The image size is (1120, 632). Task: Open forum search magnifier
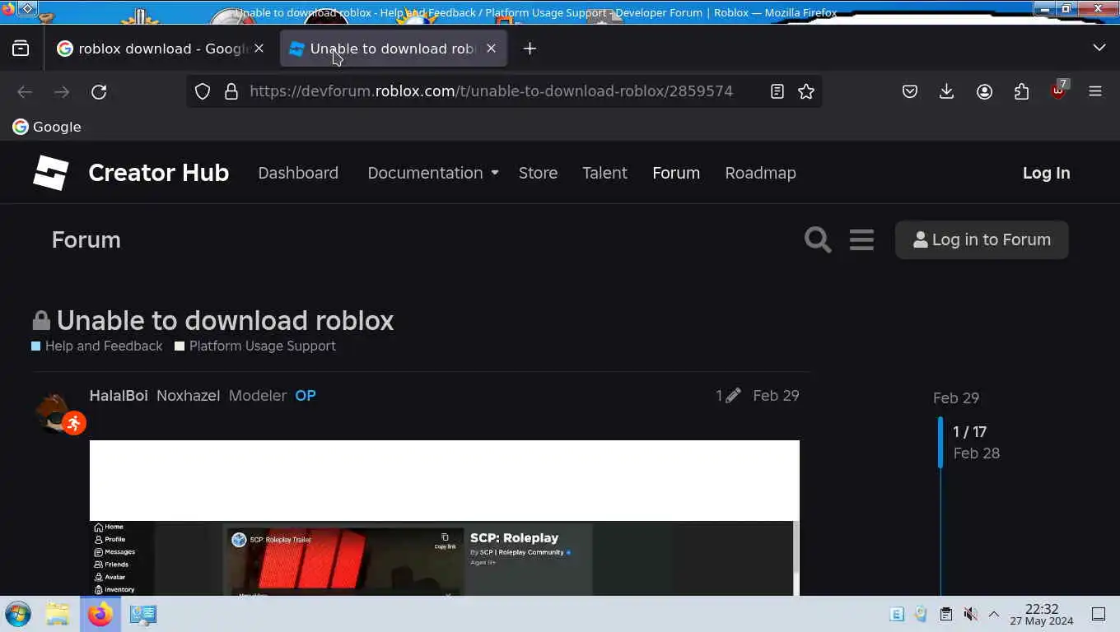tap(818, 239)
